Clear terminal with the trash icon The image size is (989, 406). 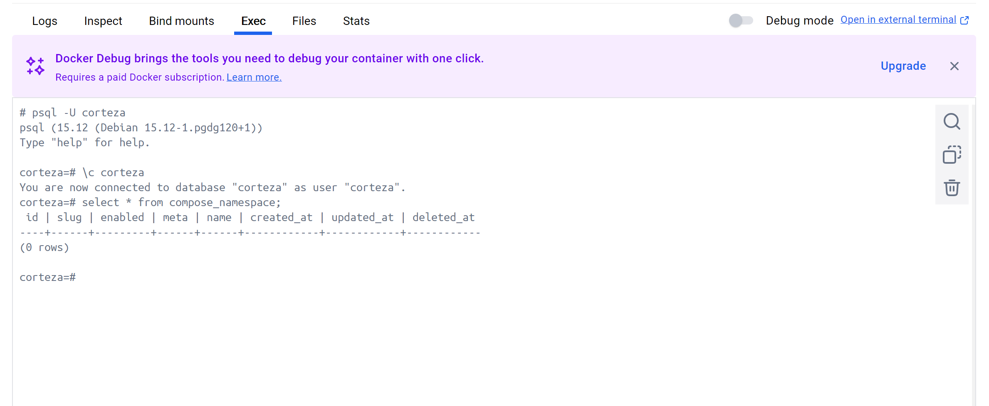point(952,188)
